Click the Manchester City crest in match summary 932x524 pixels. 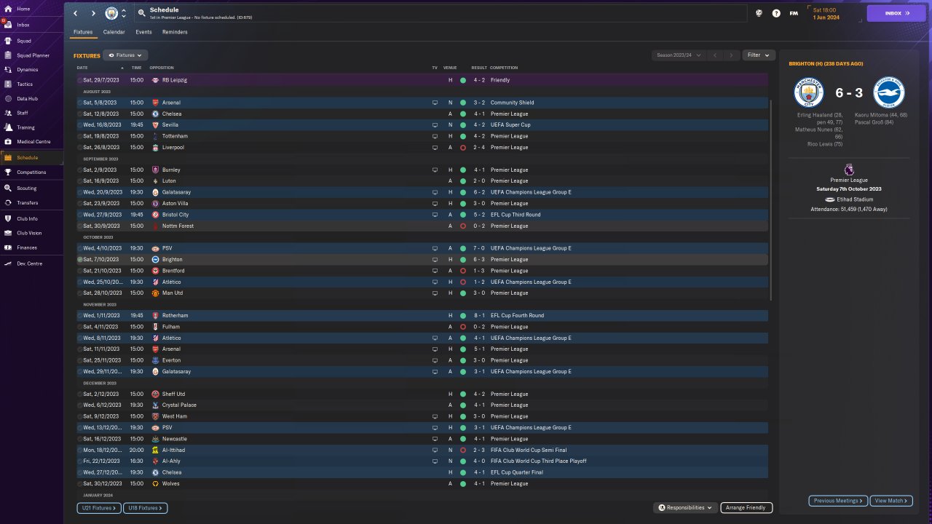click(x=809, y=93)
